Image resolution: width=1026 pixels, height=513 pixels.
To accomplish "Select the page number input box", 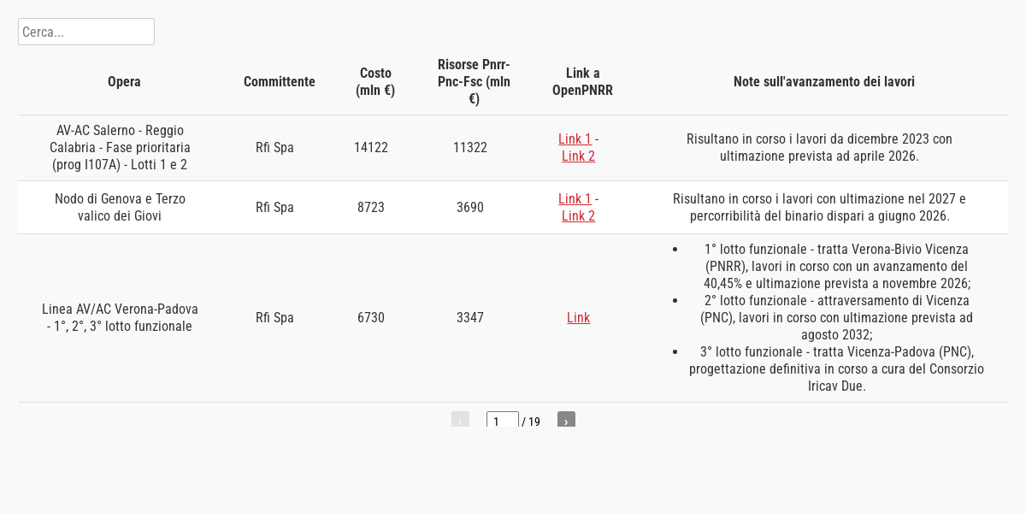I will coord(503,421).
